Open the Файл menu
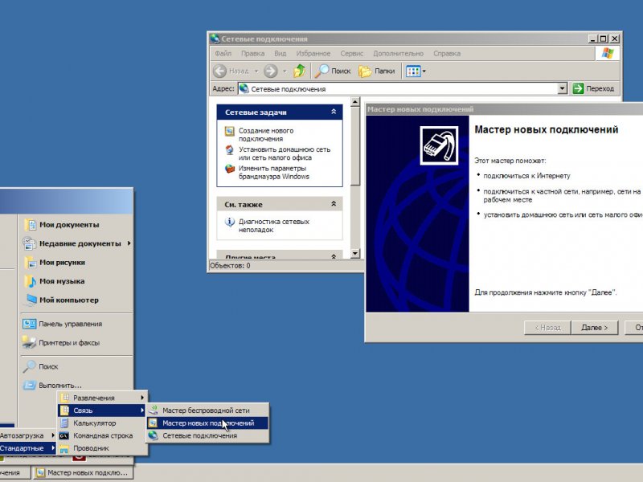 pyautogui.click(x=223, y=53)
